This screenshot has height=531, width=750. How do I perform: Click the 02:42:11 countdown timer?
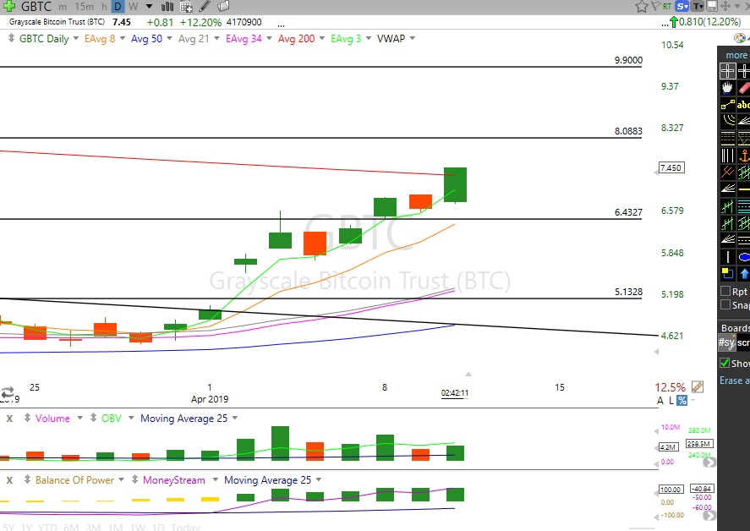click(454, 393)
